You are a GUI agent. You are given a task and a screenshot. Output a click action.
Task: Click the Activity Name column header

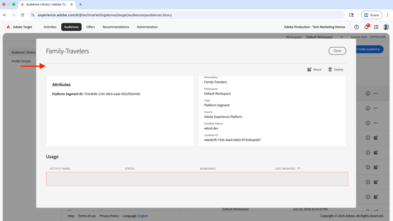pos(60,169)
